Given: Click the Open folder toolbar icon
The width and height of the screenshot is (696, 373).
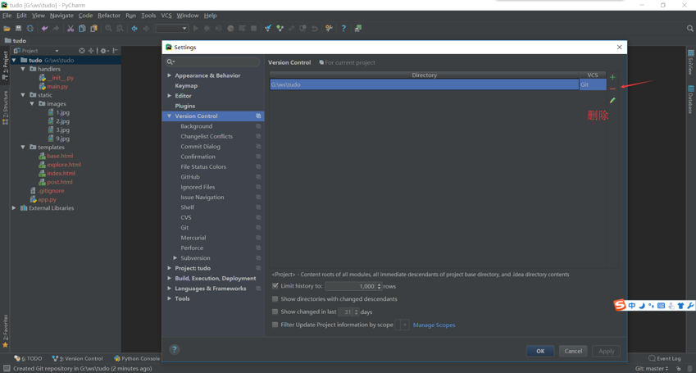Looking at the screenshot, I should pos(7,29).
